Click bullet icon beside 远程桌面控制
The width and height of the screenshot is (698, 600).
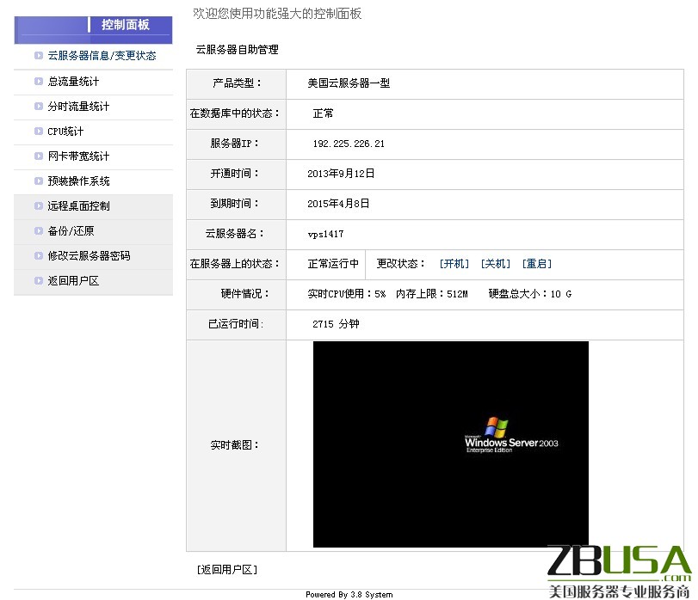click(39, 205)
